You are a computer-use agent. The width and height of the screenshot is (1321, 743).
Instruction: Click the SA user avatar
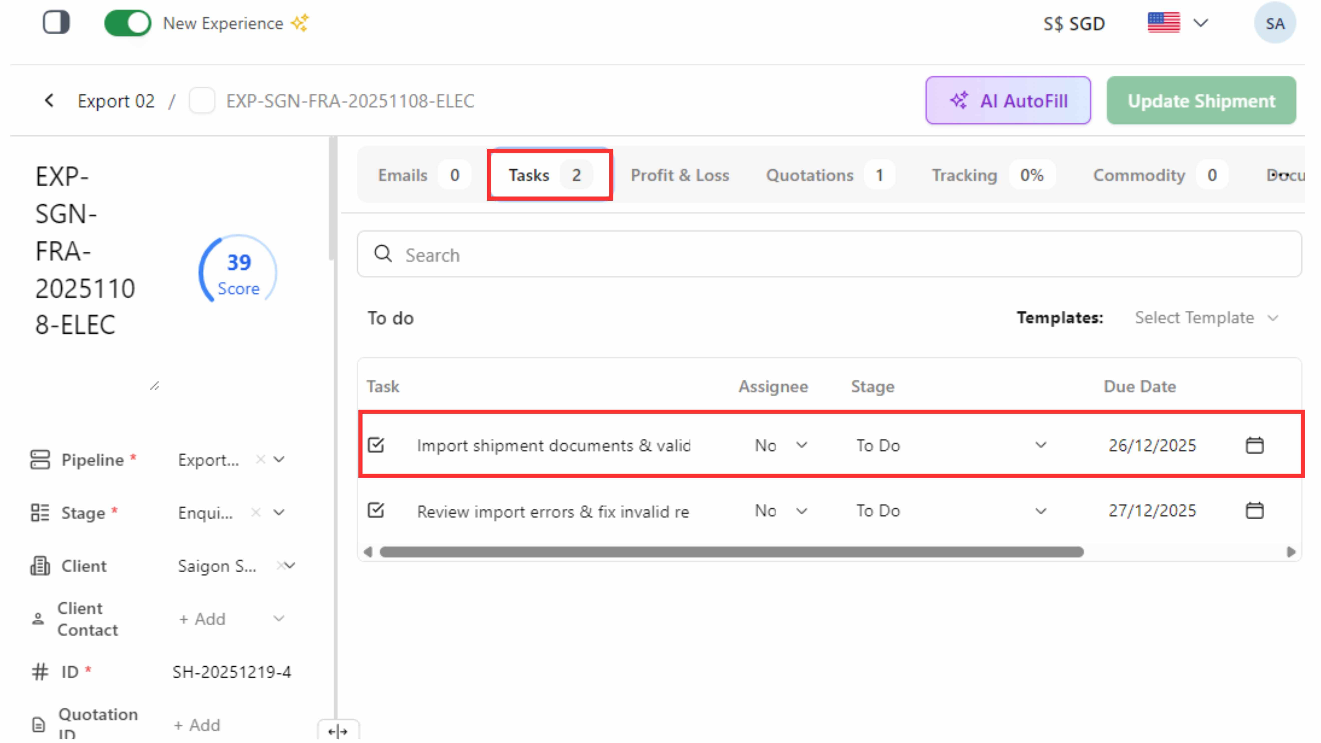tap(1275, 23)
